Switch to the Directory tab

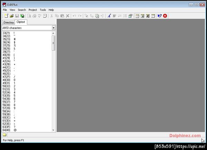(x=9, y=22)
